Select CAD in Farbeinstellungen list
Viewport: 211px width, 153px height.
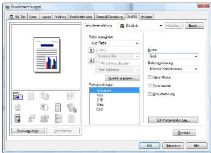[115, 109]
